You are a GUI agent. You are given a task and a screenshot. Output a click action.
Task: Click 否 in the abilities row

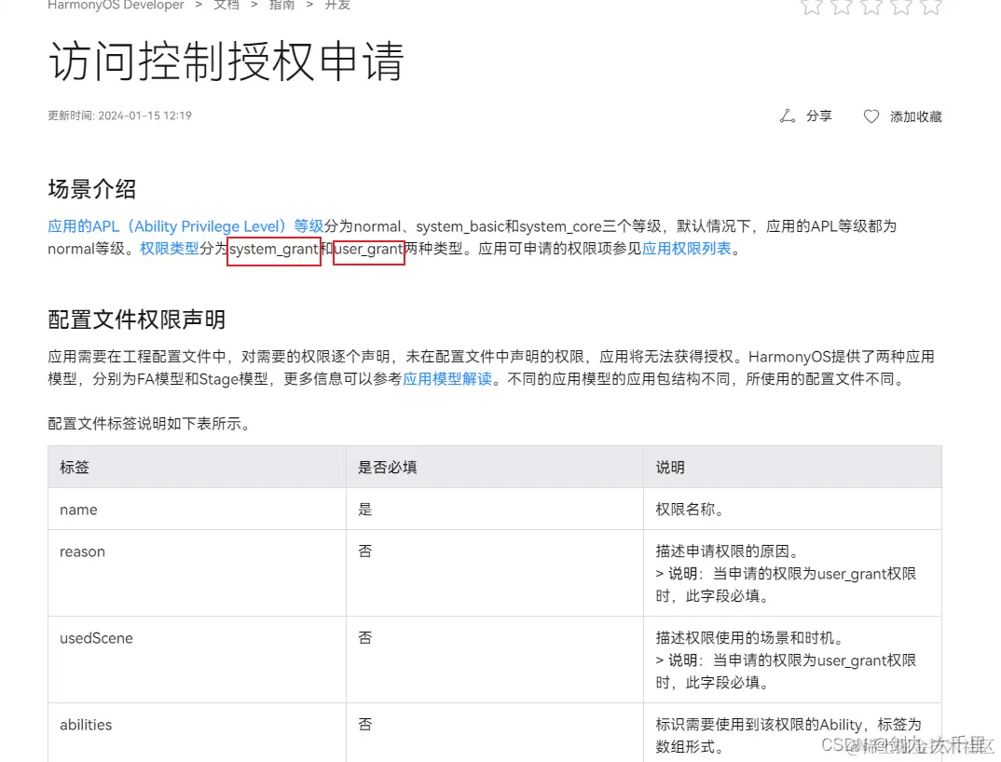(365, 725)
